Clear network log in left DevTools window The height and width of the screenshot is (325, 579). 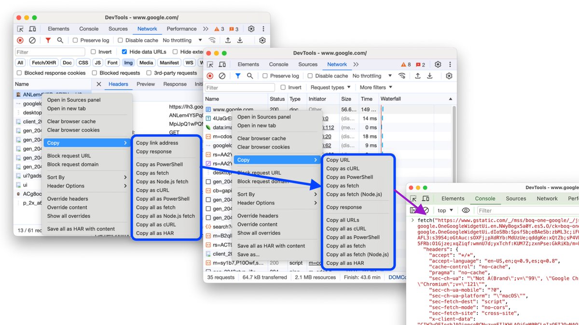click(x=32, y=40)
